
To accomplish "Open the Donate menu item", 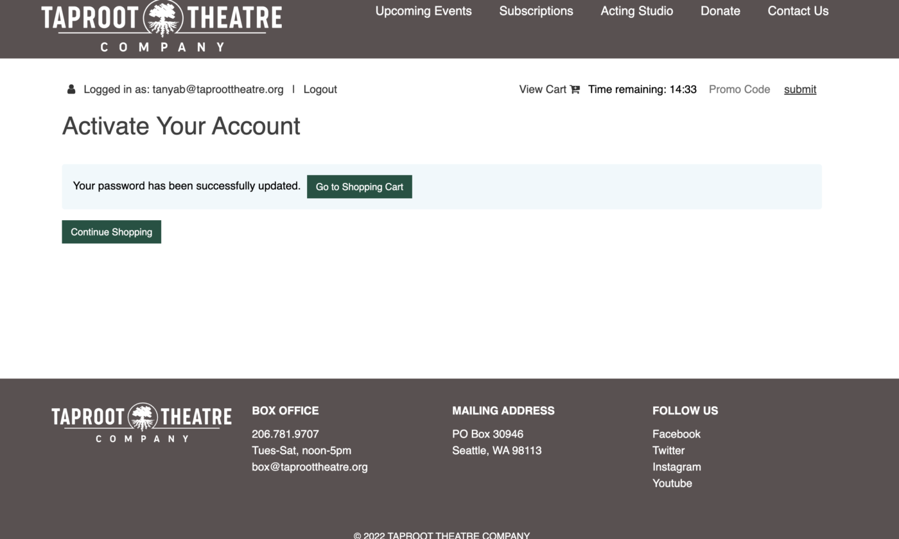I will [x=720, y=11].
